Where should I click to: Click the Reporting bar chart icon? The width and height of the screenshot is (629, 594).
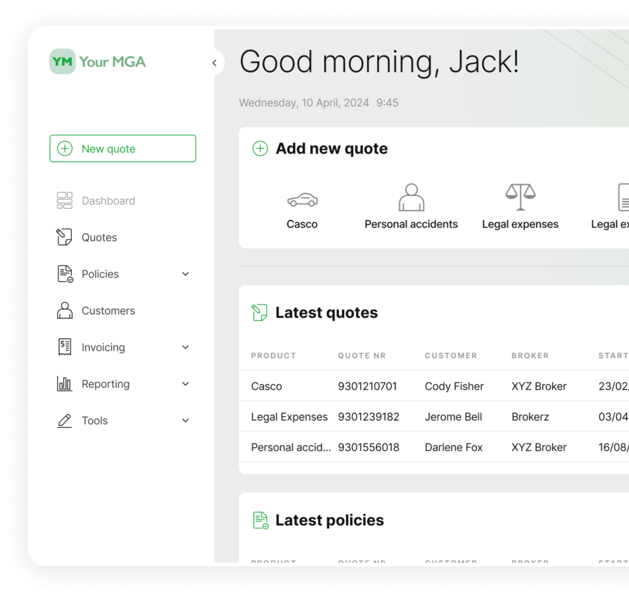[64, 383]
